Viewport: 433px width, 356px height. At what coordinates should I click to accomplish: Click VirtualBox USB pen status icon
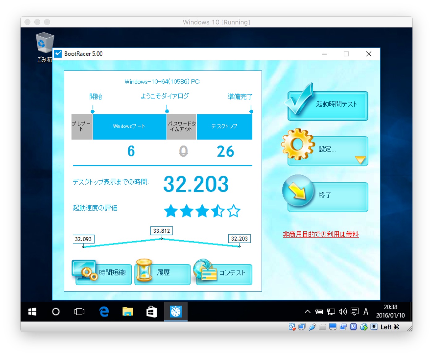312,327
